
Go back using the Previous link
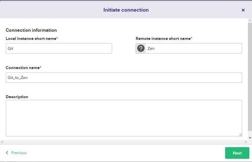coord(16,153)
